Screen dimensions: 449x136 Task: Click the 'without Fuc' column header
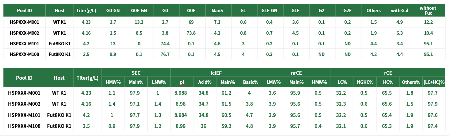point(428,11)
